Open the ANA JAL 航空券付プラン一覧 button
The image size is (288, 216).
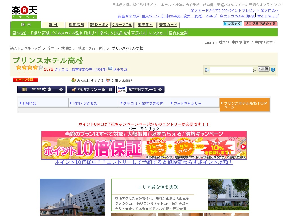pos(140,89)
